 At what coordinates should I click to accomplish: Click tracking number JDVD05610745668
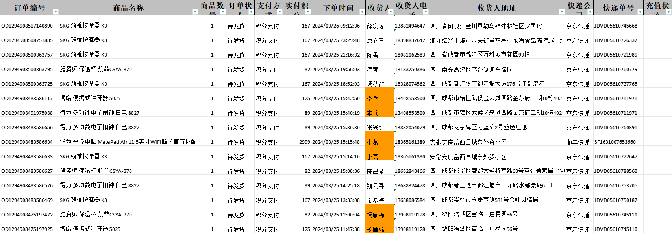pos(616,26)
